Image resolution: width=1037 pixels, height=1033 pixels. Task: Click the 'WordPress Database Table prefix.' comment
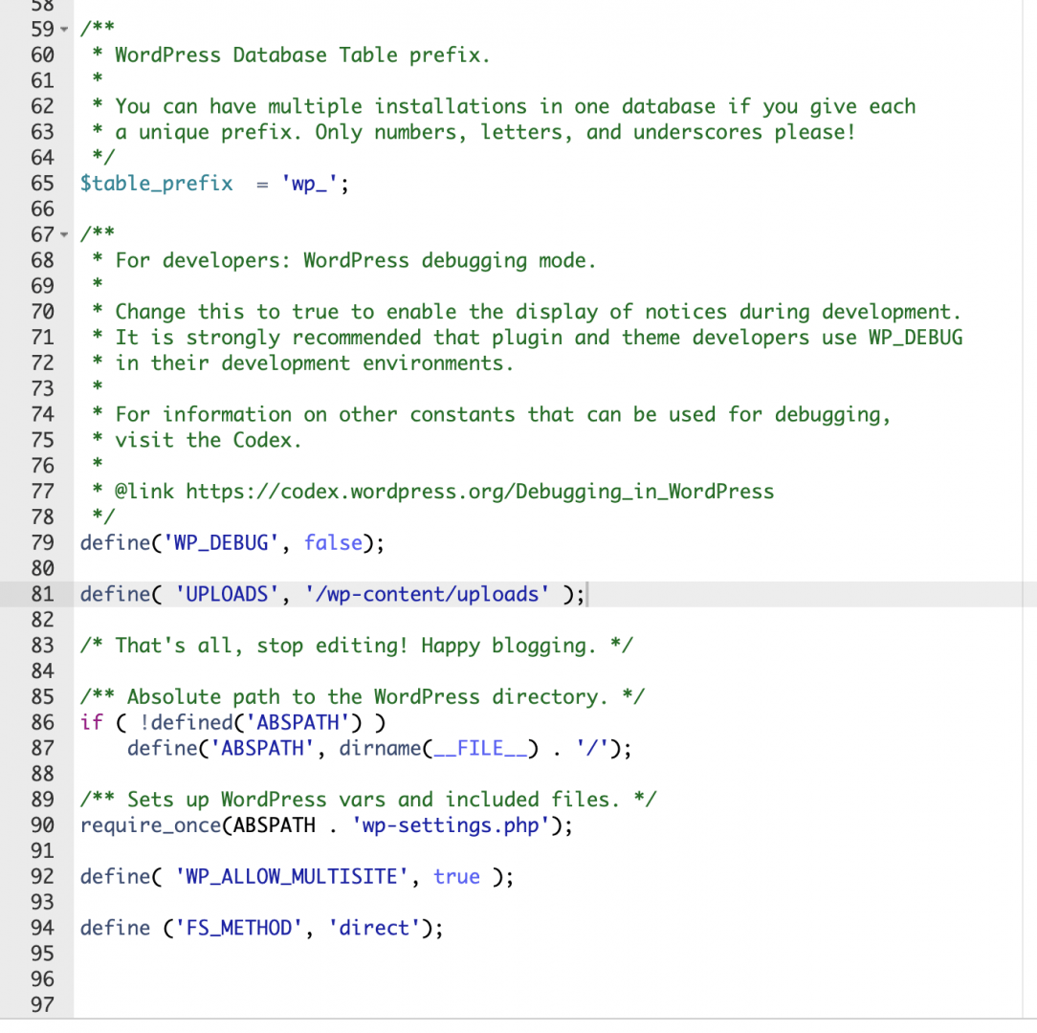(302, 55)
